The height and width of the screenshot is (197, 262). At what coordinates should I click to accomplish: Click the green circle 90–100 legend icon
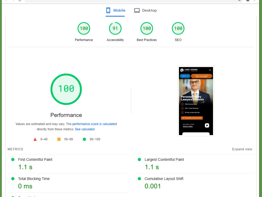click(x=84, y=139)
